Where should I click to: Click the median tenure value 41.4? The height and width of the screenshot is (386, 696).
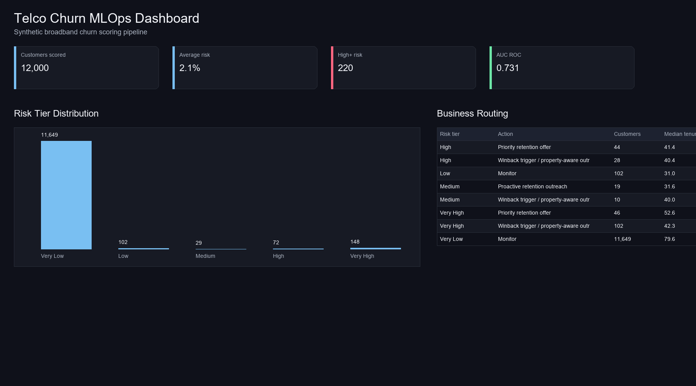pos(670,147)
